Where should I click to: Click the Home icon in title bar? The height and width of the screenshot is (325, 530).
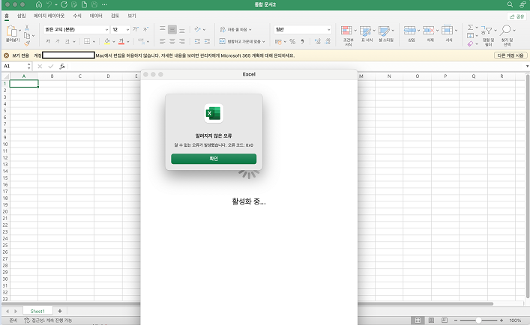pyautogui.click(x=39, y=4)
